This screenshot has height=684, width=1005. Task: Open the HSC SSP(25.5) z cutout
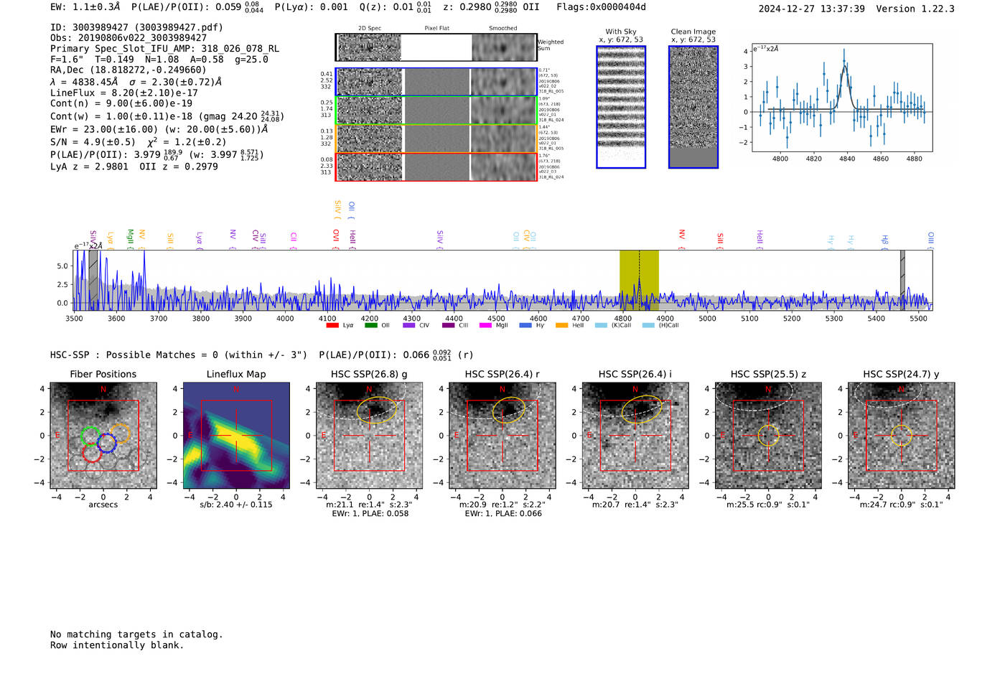click(768, 436)
